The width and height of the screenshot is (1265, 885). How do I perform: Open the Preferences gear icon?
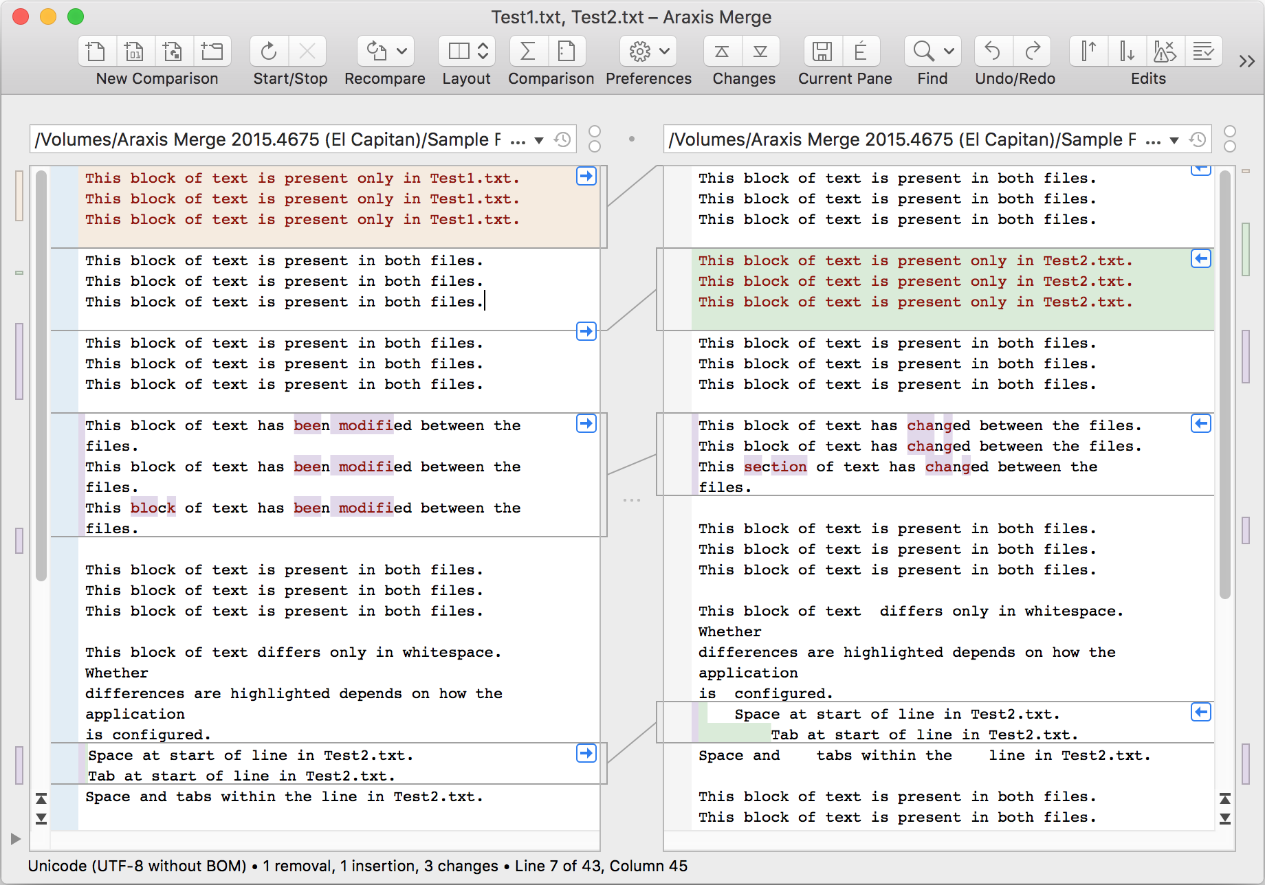point(639,51)
